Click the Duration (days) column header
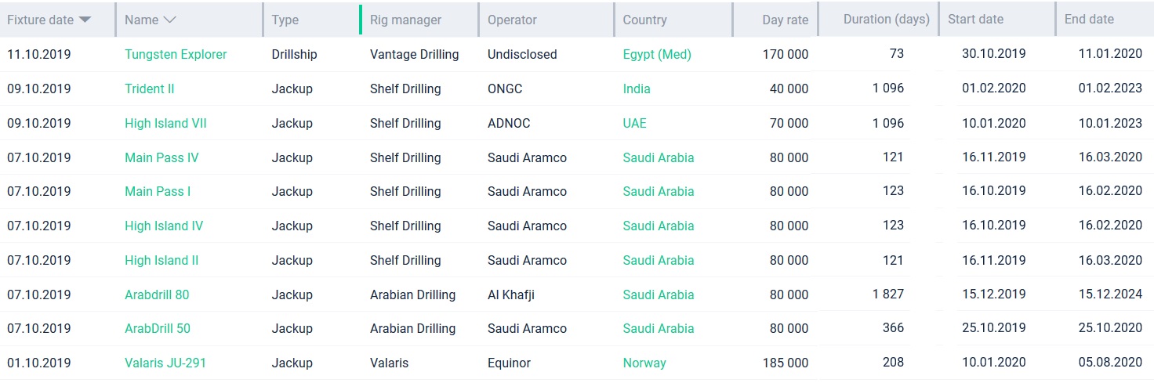Viewport: 1154px width, 383px height. 886,19
